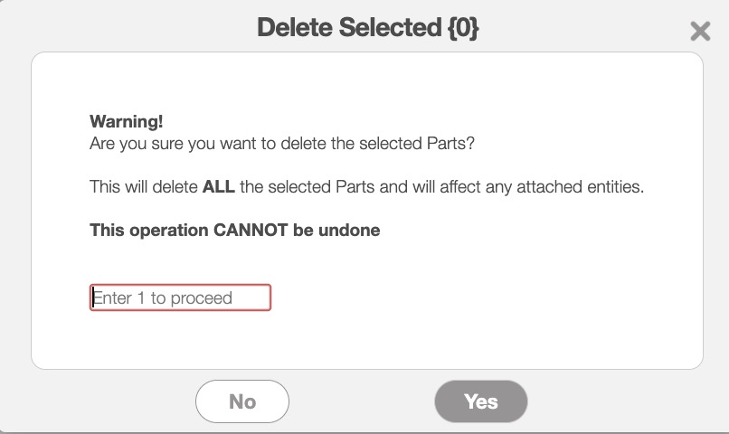Click the word 'Selected' in the title
The height and width of the screenshot is (434, 729).
coord(391,28)
